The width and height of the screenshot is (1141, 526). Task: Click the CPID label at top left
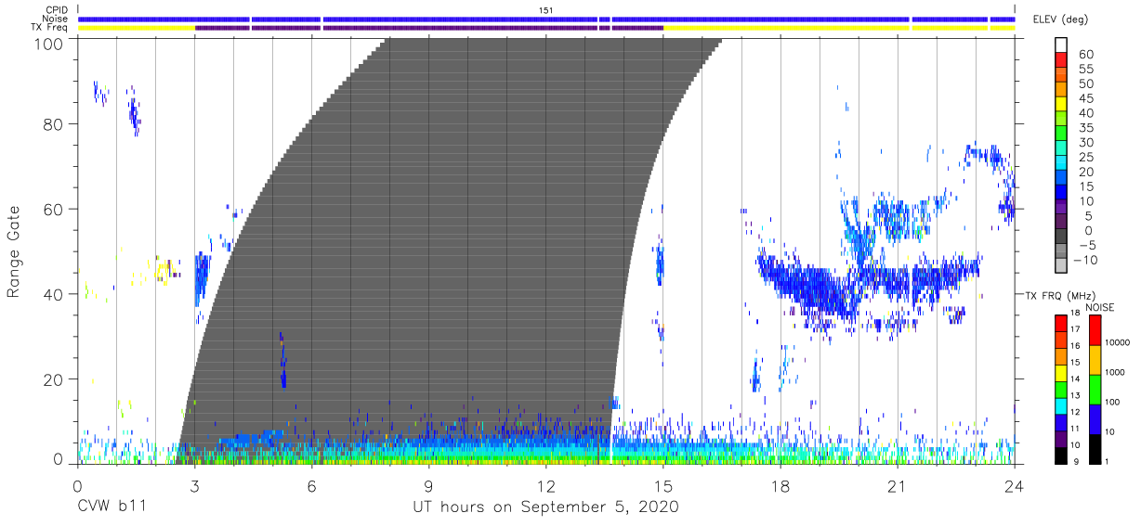point(57,10)
